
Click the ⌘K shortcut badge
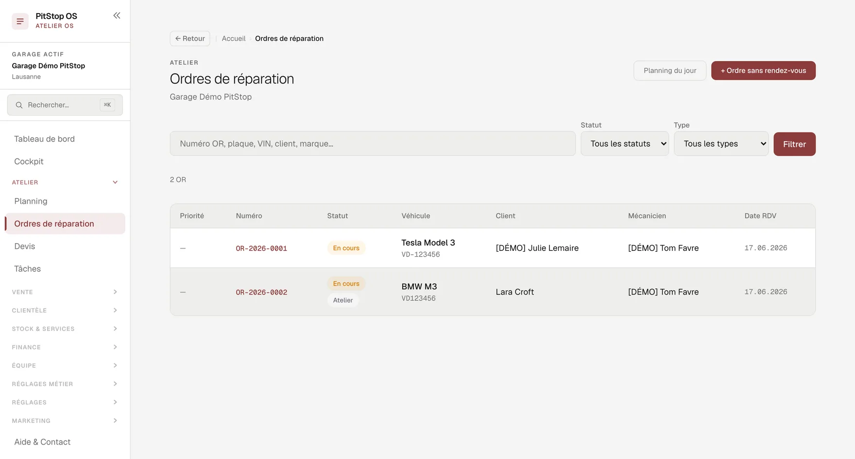coord(107,105)
